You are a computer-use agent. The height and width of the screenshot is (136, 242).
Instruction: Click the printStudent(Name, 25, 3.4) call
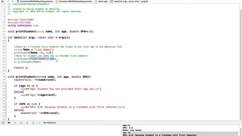coord(33,53)
